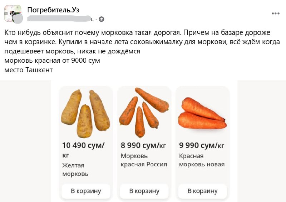This screenshot has height=202, width=286.
Task: Open the yellow carrots product image
Action: pyautogui.click(x=85, y=113)
